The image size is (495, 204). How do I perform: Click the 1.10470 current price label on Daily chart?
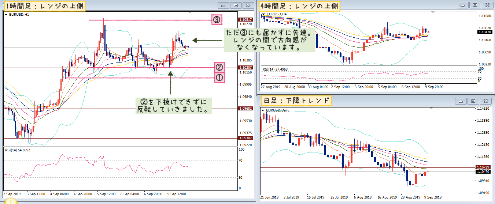483,171
